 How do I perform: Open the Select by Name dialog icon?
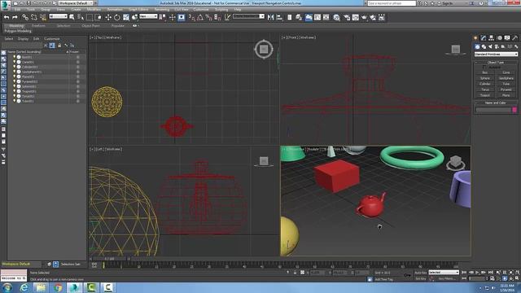point(81,17)
